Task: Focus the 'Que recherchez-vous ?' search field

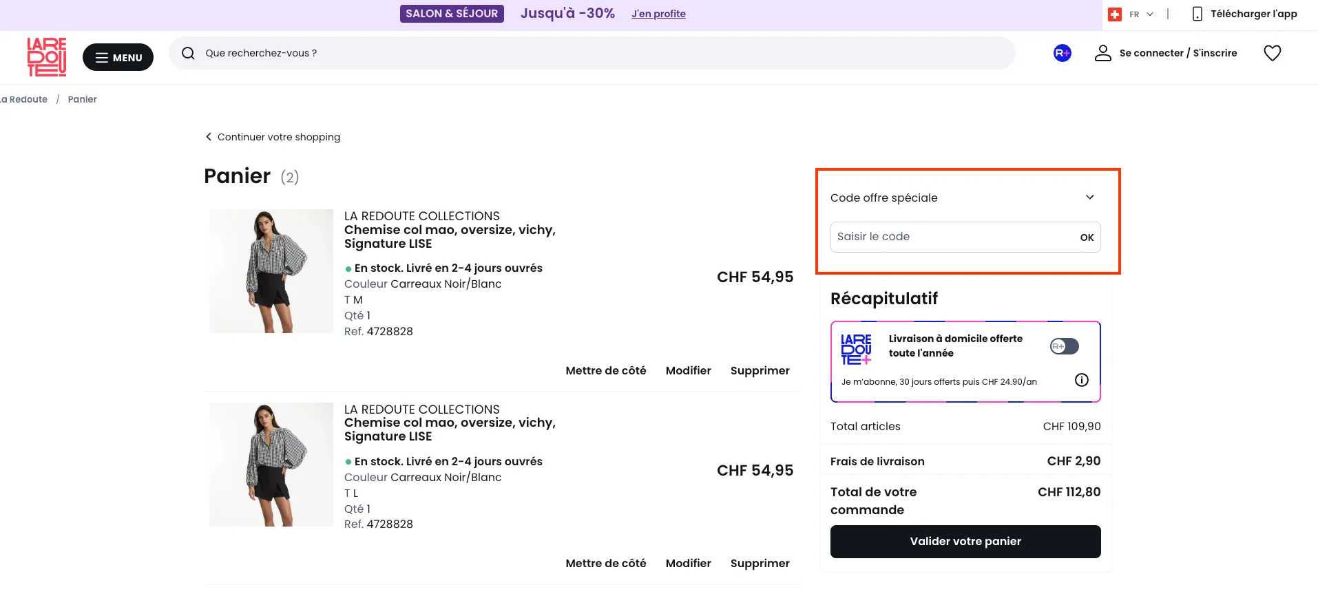Action: click(592, 53)
